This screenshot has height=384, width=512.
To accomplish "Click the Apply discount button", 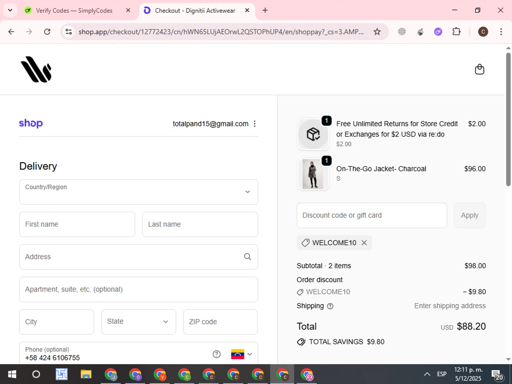I will coord(470,215).
